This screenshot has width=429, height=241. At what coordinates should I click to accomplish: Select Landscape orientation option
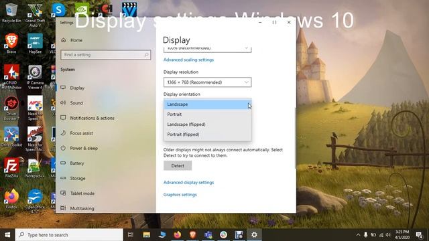pyautogui.click(x=207, y=104)
